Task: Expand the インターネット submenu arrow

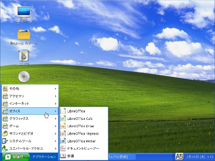Action: click(x=55, y=103)
